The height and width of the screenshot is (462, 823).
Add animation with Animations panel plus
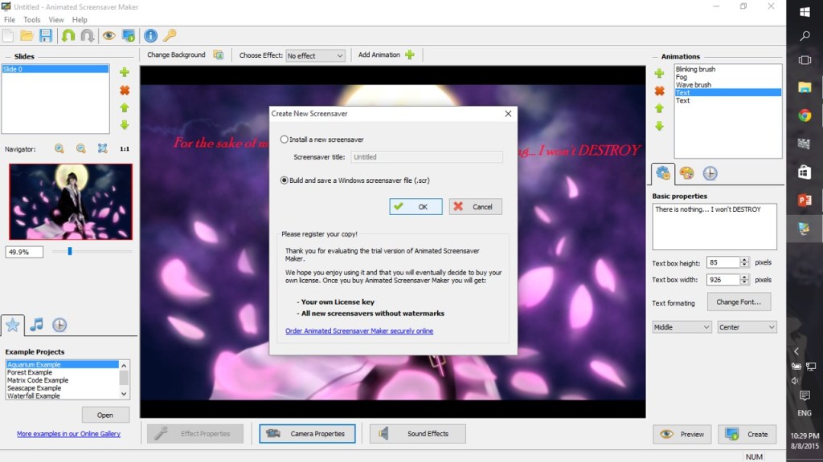tap(659, 73)
